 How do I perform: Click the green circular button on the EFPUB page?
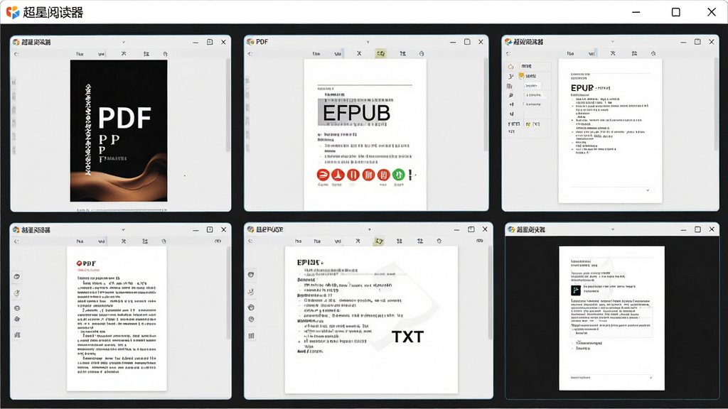[398, 175]
